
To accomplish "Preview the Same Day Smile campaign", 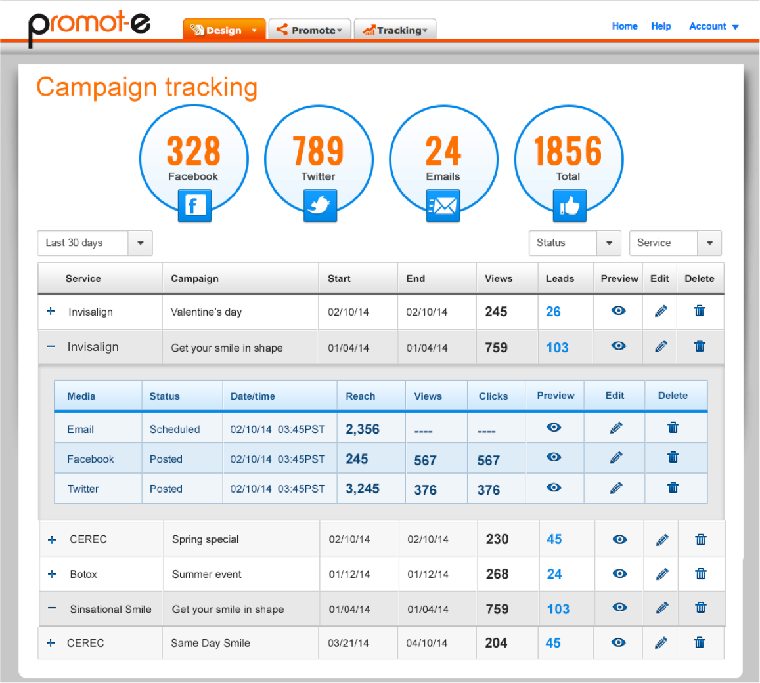I will 619,642.
